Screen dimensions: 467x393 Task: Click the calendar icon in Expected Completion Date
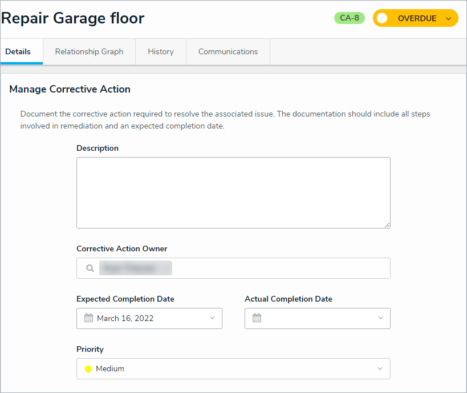[x=88, y=318]
